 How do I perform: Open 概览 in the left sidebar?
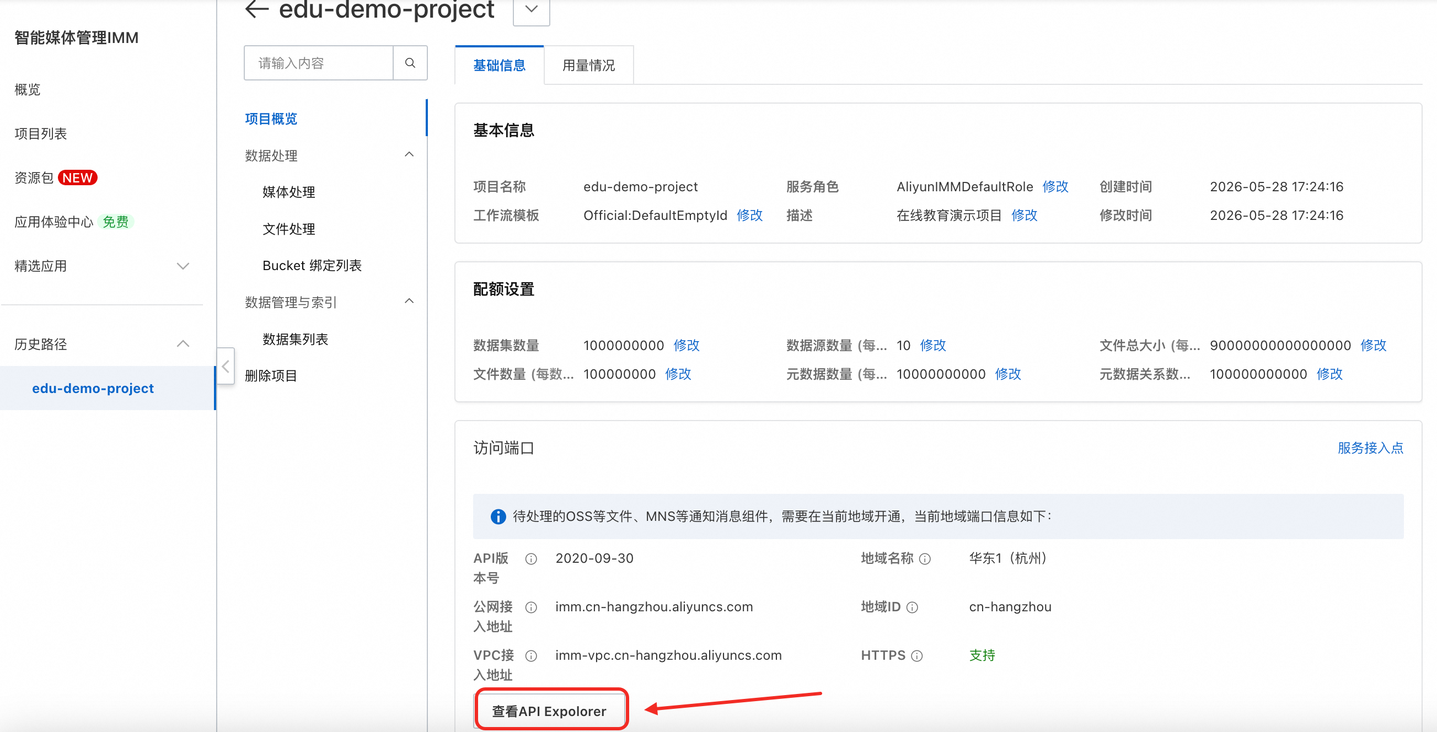pos(28,89)
